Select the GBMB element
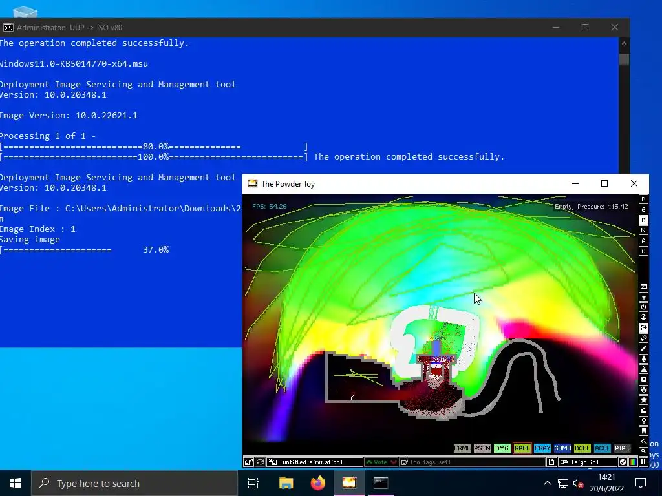Viewport: 662px width, 496px height. pyautogui.click(x=562, y=448)
